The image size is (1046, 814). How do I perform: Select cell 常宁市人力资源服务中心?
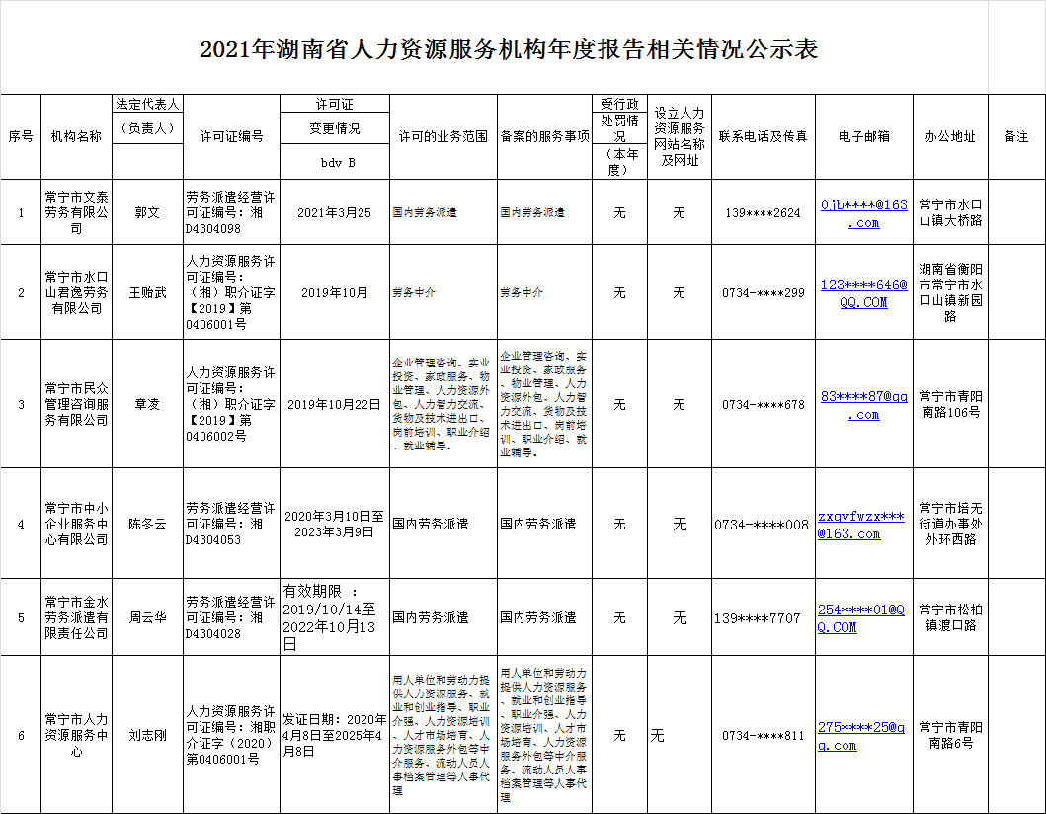(77, 735)
